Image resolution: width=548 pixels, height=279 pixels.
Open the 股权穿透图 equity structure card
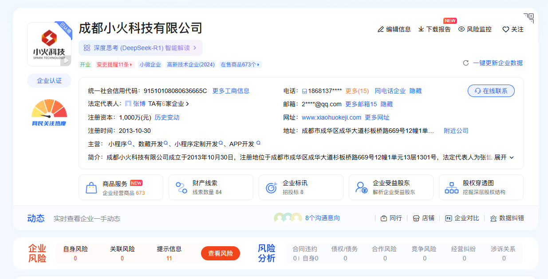tap(481, 187)
